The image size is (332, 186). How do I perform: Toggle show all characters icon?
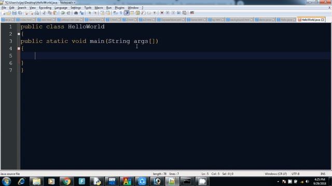pos(121,13)
